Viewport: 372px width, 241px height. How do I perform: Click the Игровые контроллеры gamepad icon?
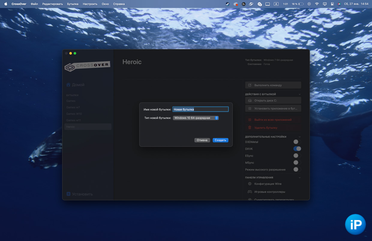[x=250, y=192]
